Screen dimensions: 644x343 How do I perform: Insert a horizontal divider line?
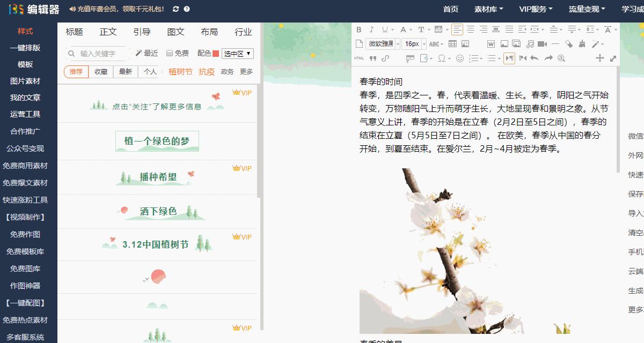[555, 44]
